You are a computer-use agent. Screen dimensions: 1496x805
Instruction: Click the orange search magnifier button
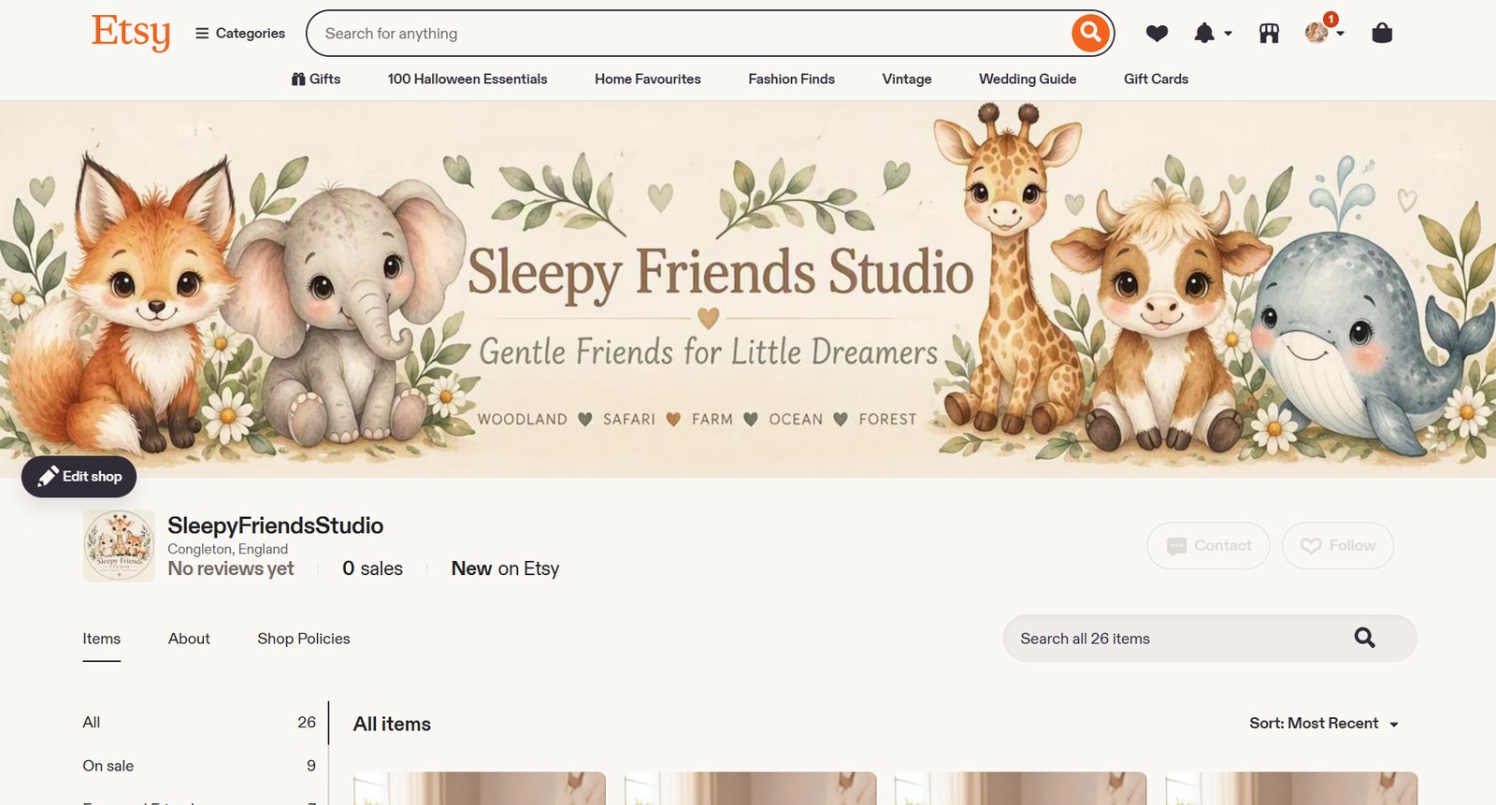tap(1090, 34)
